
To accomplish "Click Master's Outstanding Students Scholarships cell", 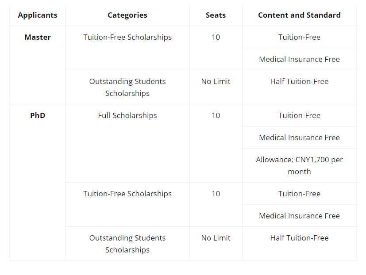I will (127, 87).
